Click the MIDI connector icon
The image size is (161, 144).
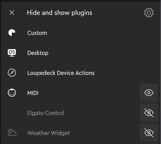12,93
